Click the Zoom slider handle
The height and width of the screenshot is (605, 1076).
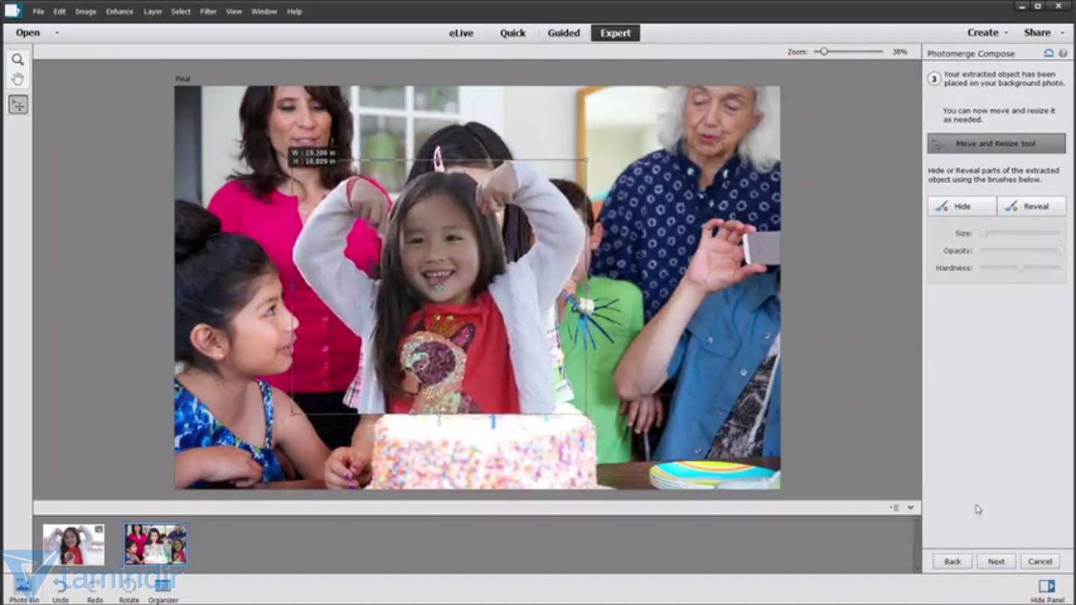click(823, 52)
